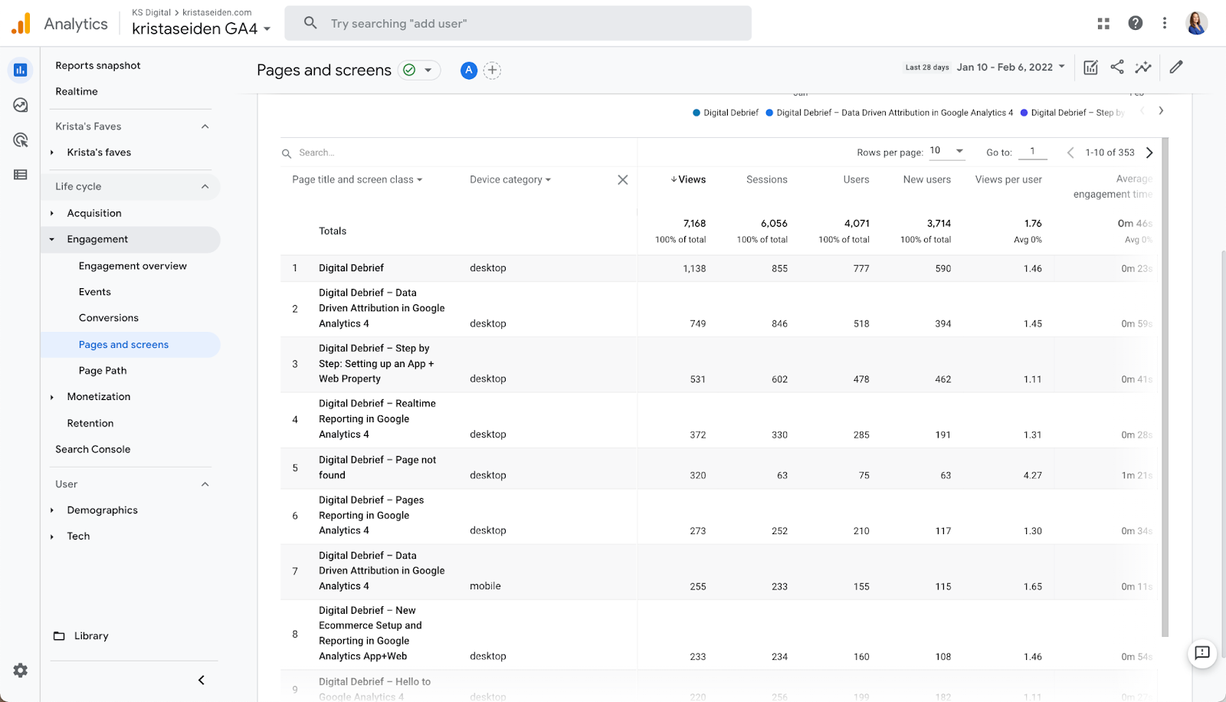Toggle the Digital Debrief chart legend series
Viewport: 1226px width, 702px height.
[725, 113]
